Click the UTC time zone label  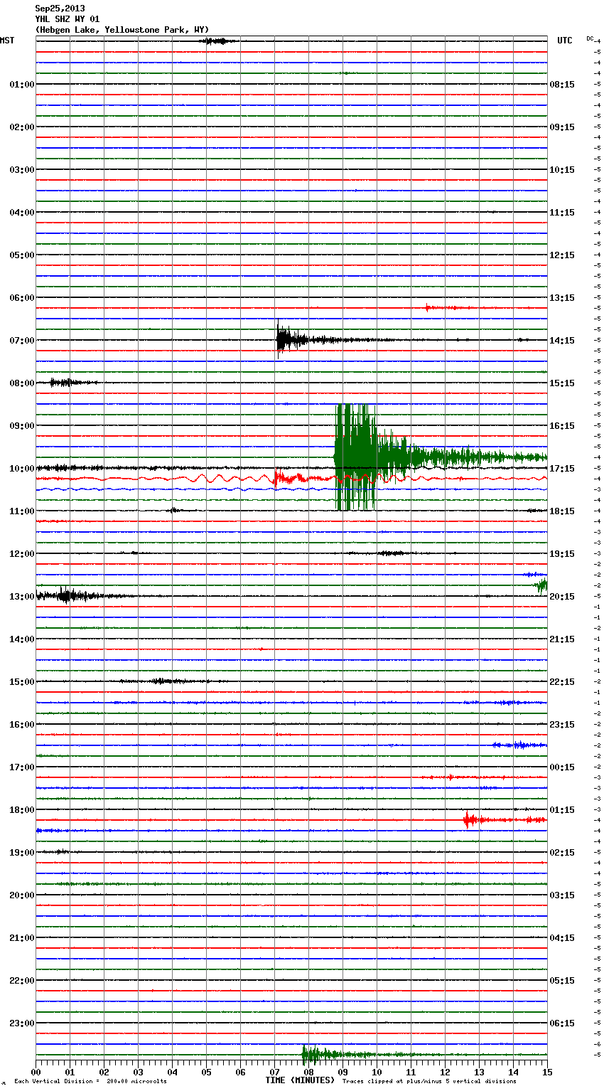tap(564, 41)
